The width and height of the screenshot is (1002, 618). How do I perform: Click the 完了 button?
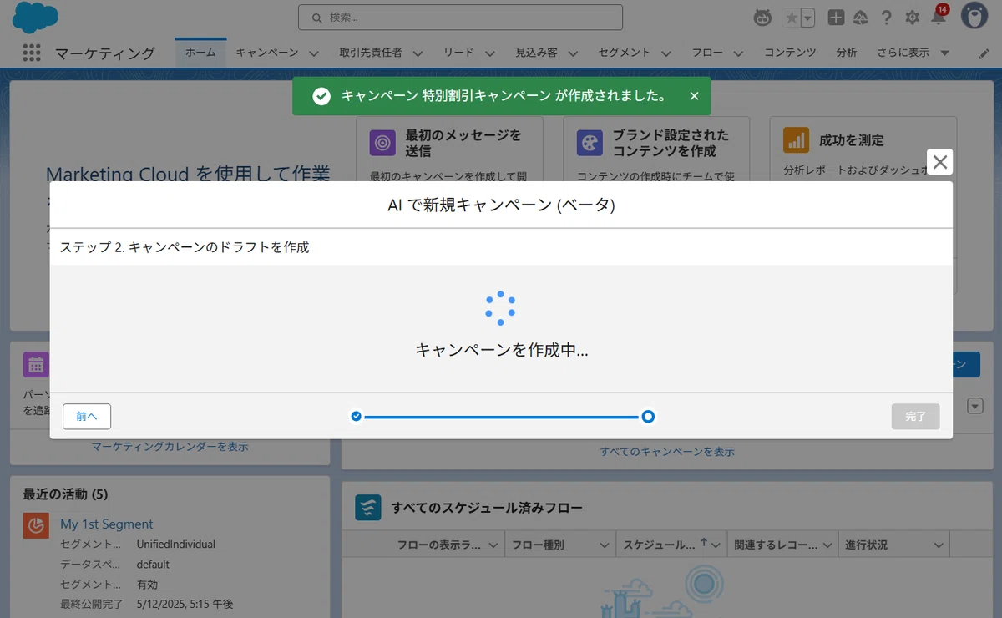(915, 416)
